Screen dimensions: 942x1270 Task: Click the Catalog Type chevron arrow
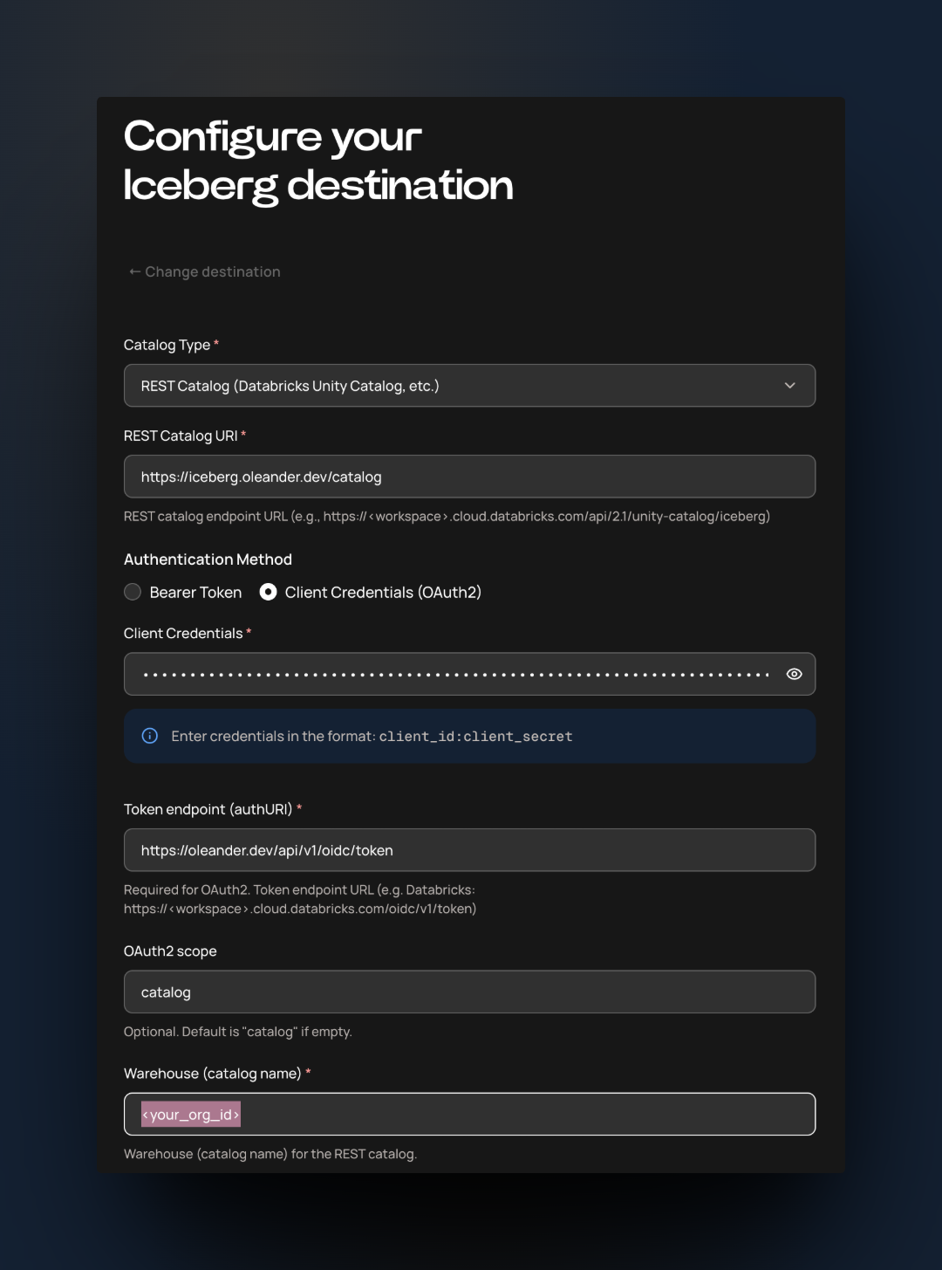point(789,386)
